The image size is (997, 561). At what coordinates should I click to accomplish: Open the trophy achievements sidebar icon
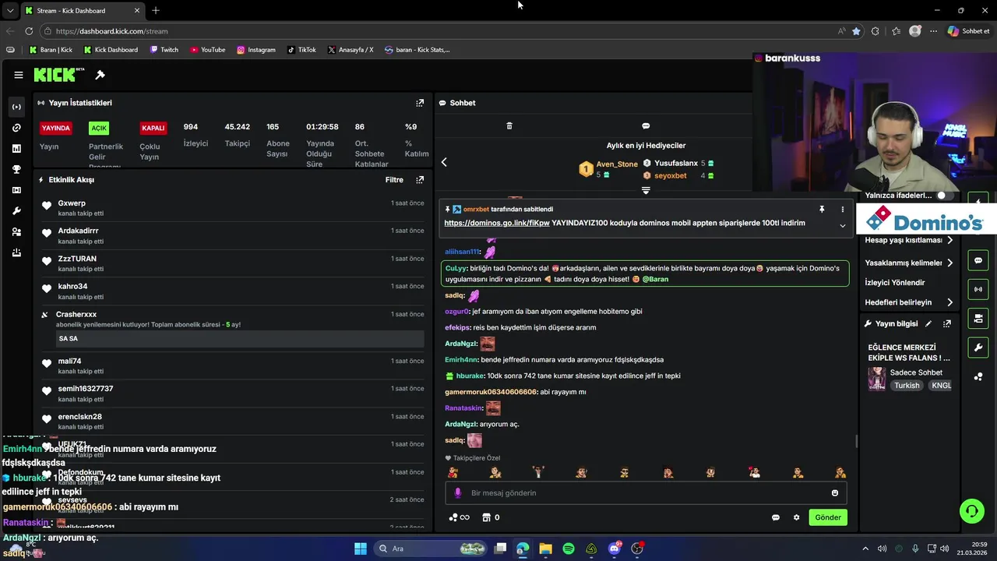[16, 170]
